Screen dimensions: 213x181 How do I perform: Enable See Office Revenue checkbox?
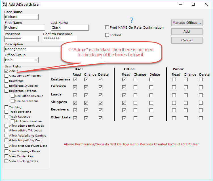13,96
